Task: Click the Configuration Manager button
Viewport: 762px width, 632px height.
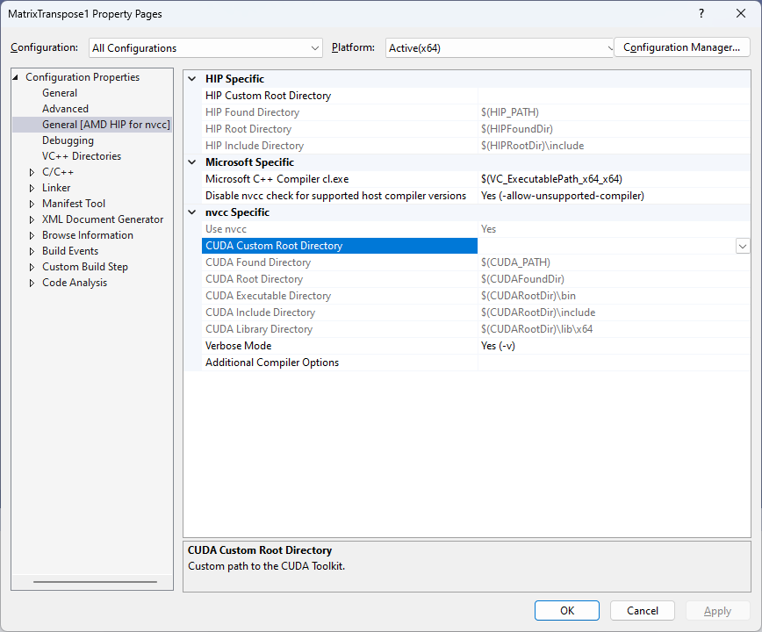Action: coord(681,47)
